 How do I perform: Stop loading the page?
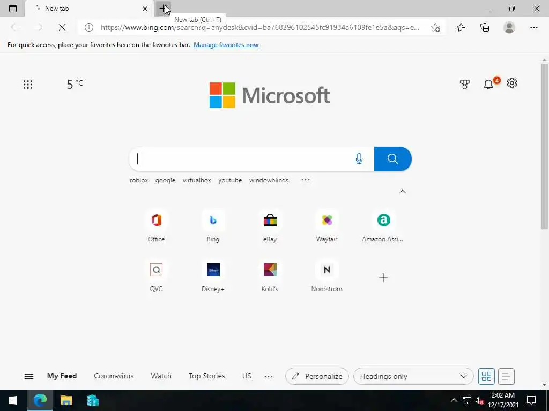[62, 27]
